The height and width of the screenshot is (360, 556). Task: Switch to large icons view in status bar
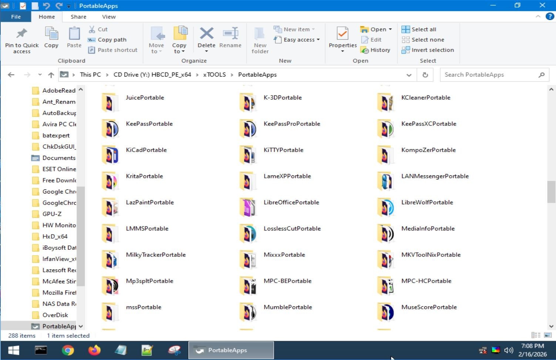548,335
